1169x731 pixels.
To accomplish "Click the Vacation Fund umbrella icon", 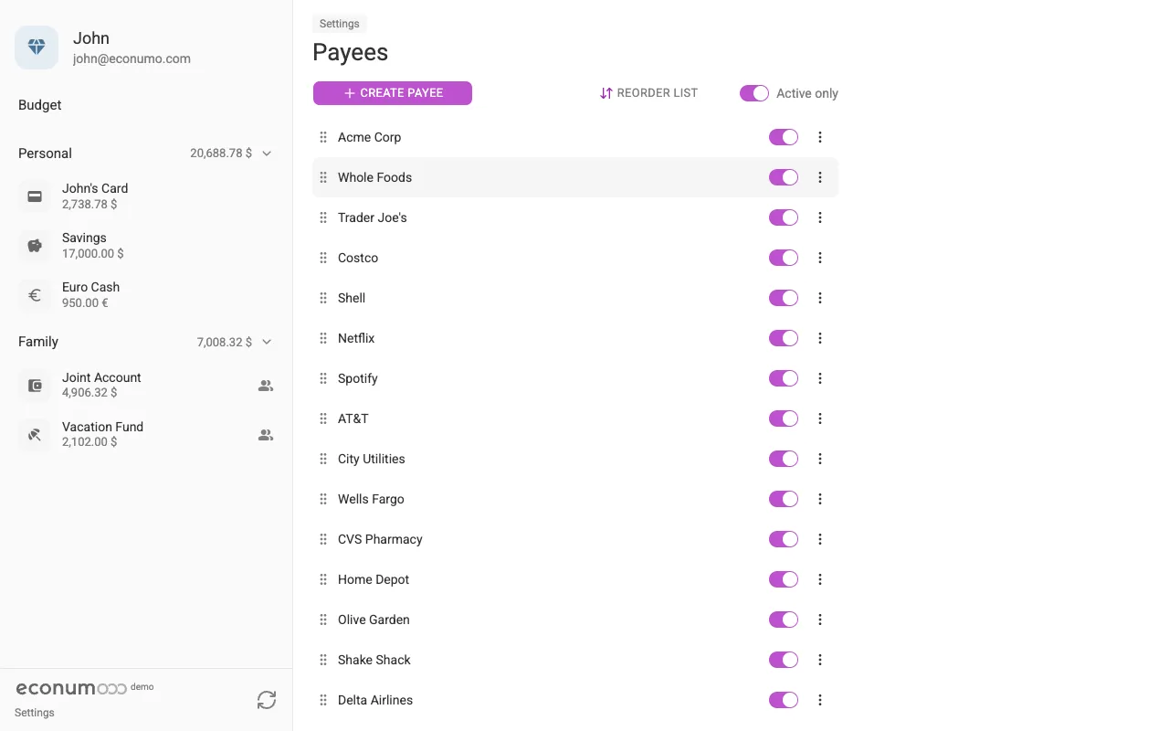I will (35, 435).
